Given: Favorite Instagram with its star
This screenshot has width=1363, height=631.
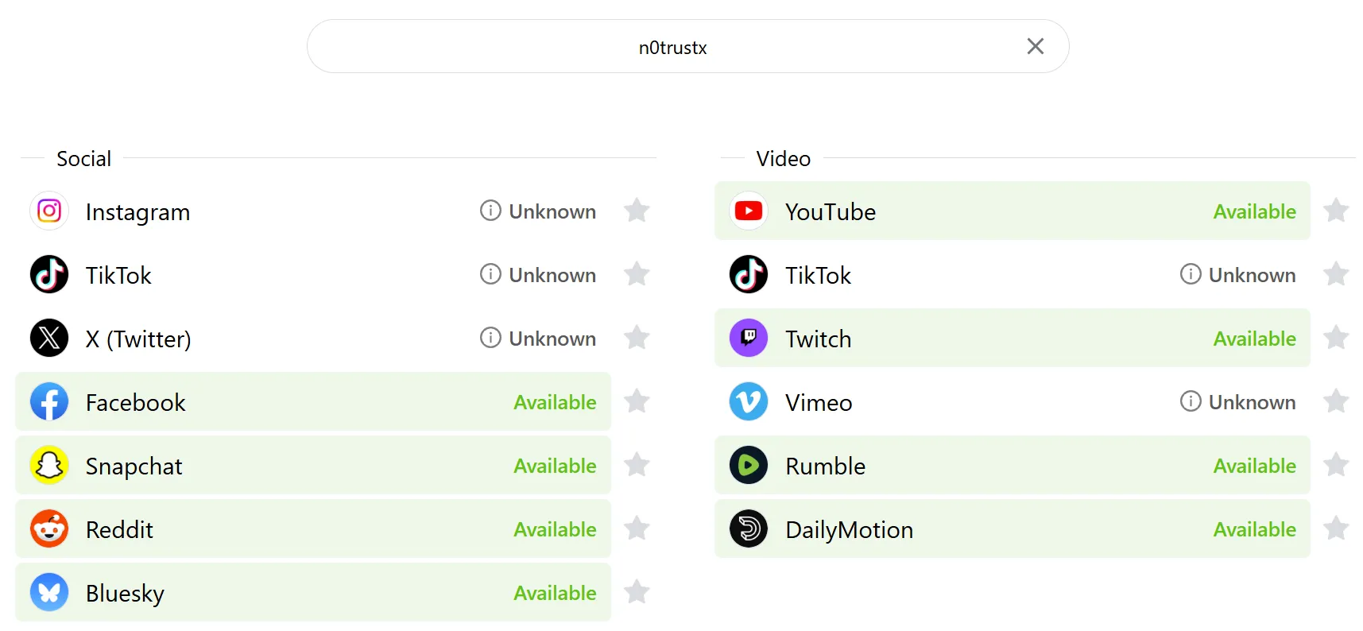Looking at the screenshot, I should [x=637, y=211].
